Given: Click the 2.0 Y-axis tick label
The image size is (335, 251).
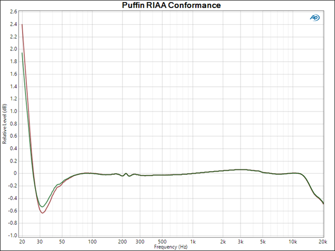Looking at the screenshot, I should [13, 49].
